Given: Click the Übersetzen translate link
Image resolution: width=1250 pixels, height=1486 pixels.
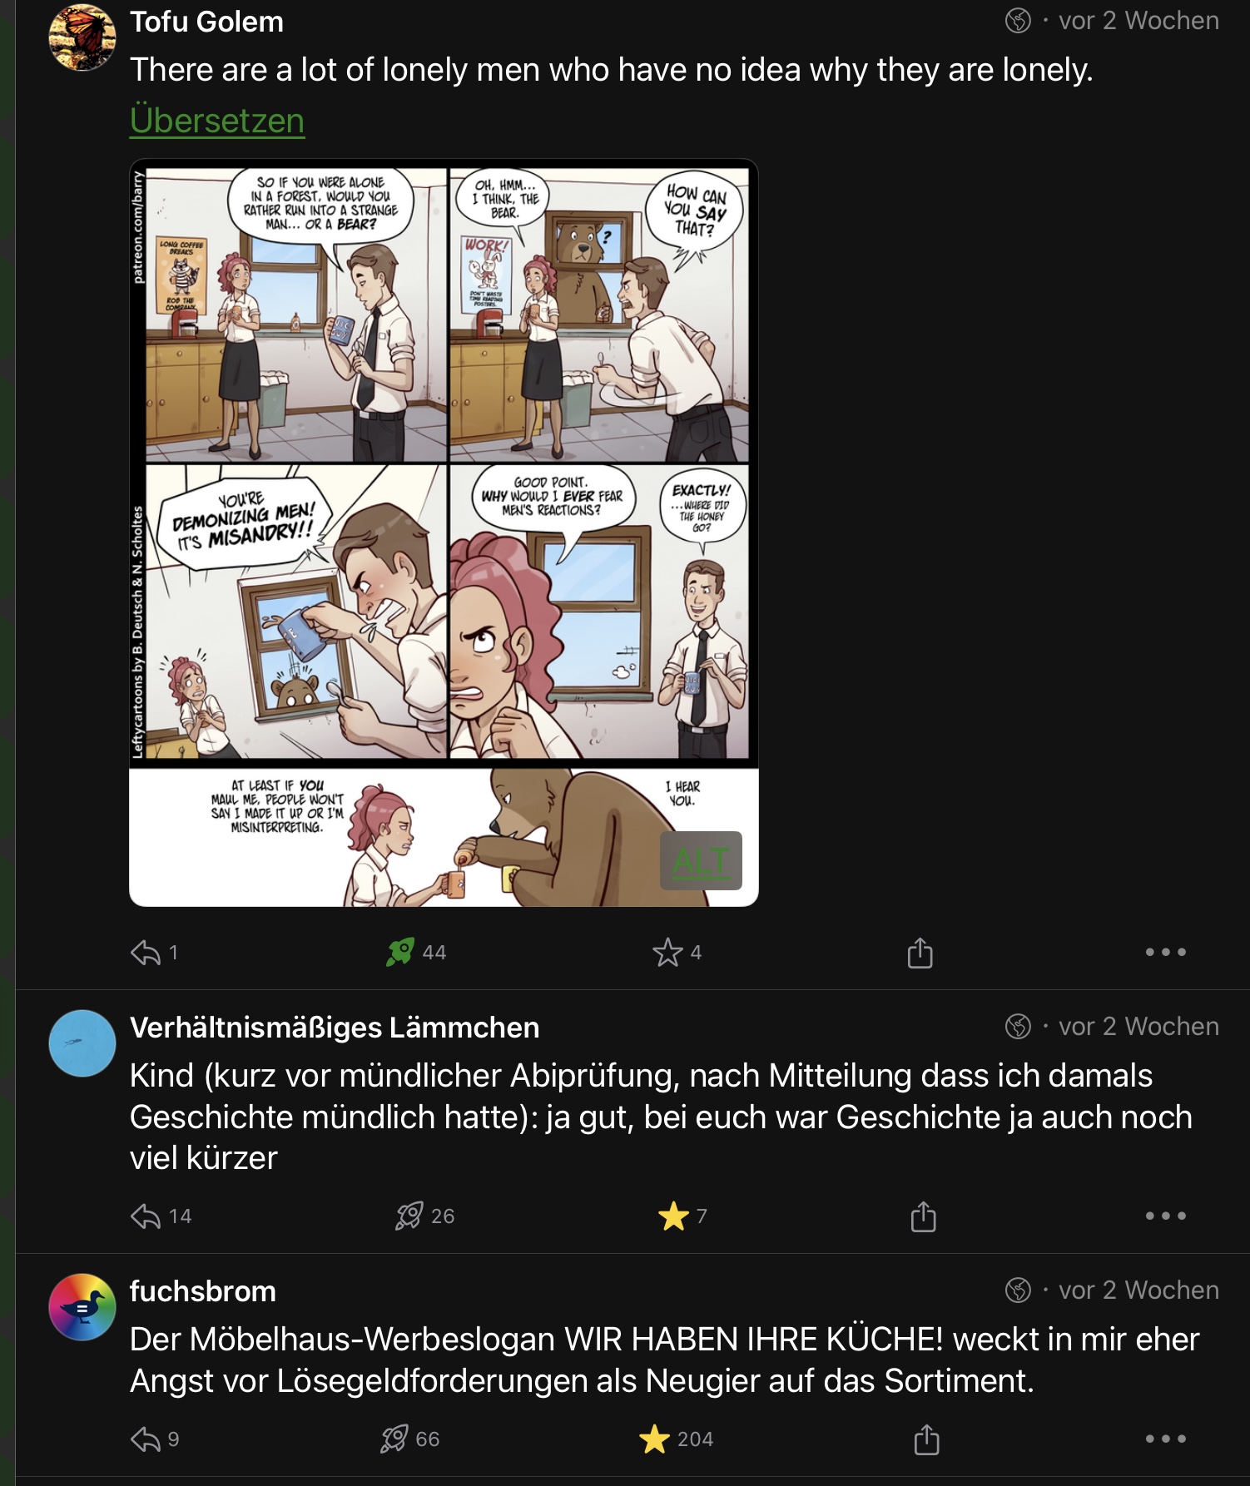Looking at the screenshot, I should coord(217,121).
